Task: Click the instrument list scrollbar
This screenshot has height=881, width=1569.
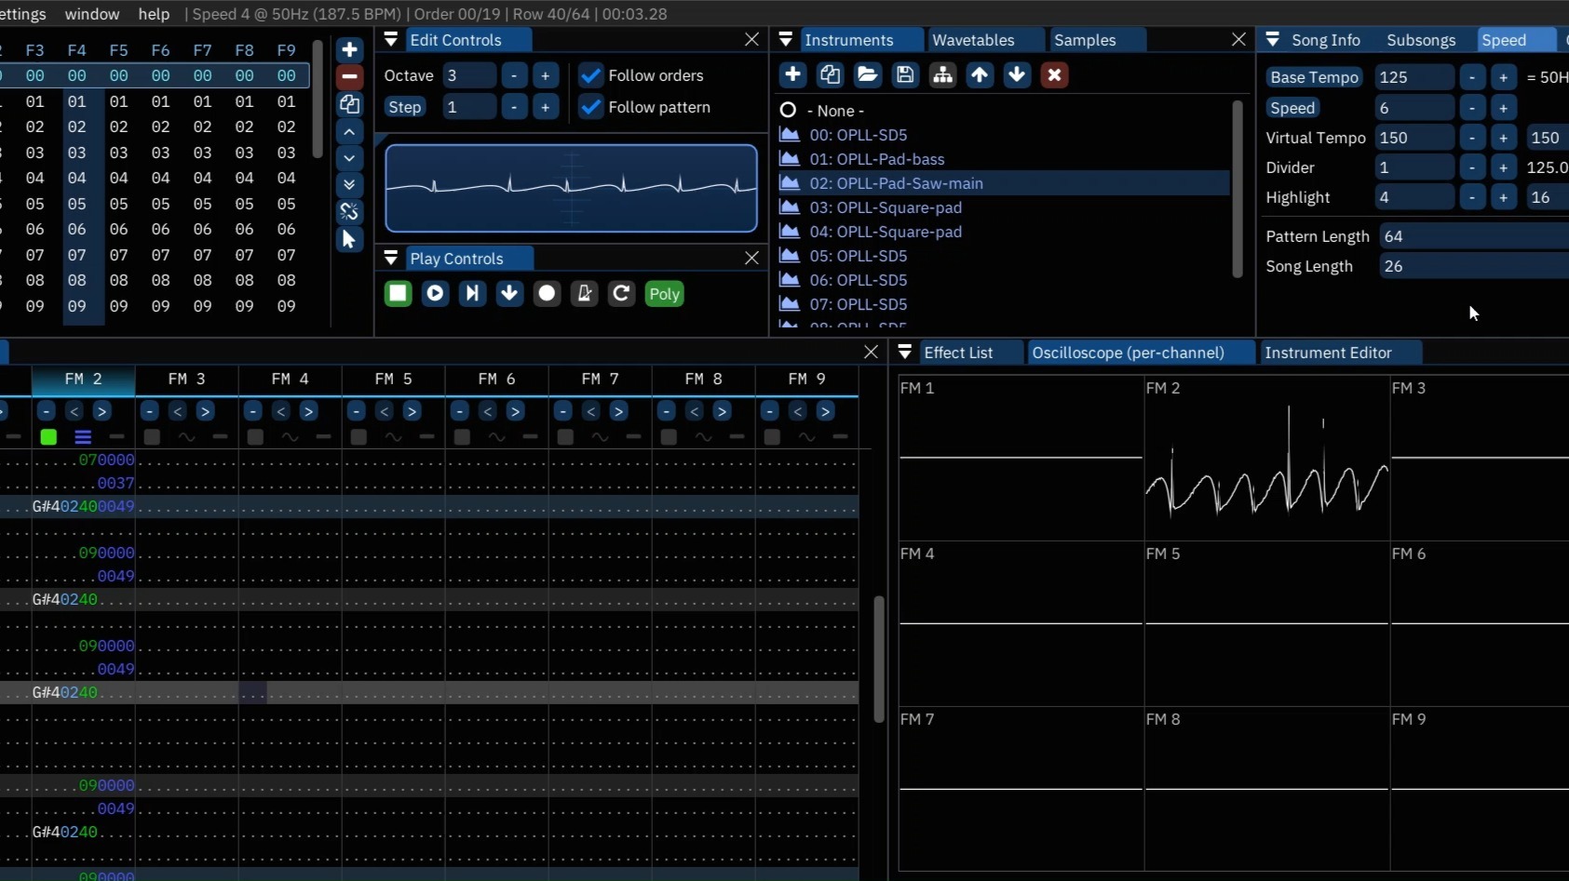Action: tap(1238, 188)
